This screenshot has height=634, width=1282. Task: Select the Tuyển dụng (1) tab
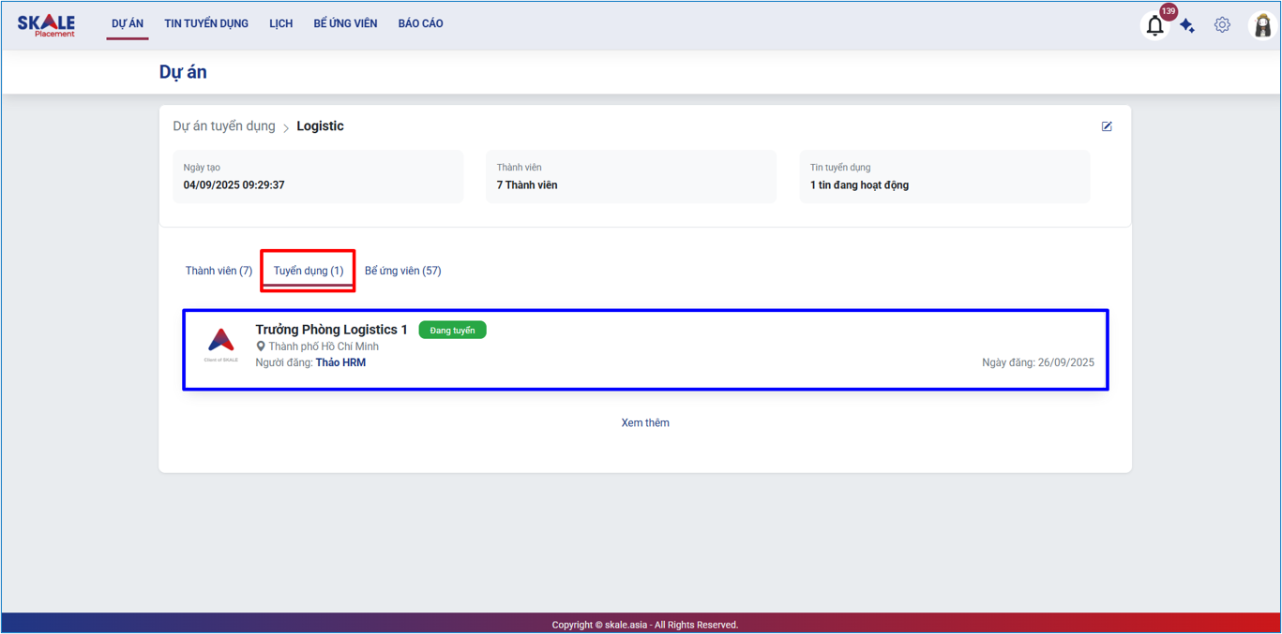(x=309, y=271)
